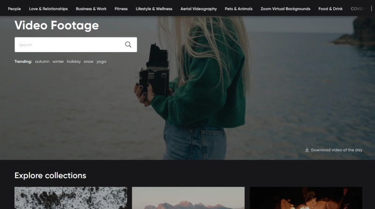The width and height of the screenshot is (375, 209).
Task: Go to Food & Drink category
Action: (x=330, y=9)
